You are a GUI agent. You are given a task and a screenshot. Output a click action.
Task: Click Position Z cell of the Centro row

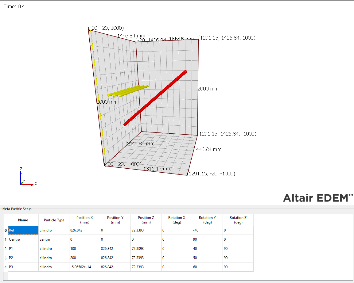point(146,239)
